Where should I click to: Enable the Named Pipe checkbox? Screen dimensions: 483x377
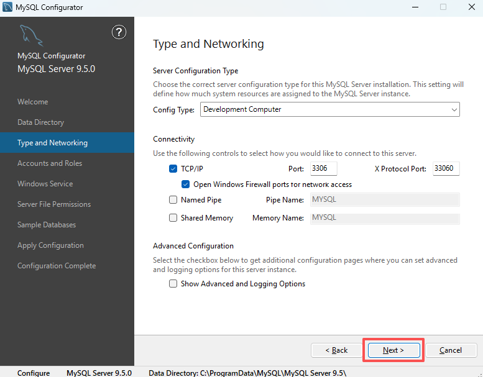point(173,200)
